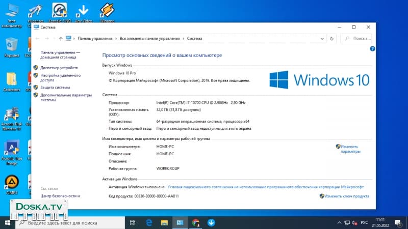Click the blue help question mark icon
Screen dimensions: 408x229
[372, 48]
